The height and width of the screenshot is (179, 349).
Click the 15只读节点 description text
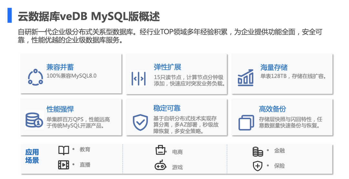pos(189,80)
